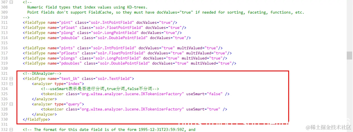Click line number 315 in the margin
Image resolution: width=353 pixels, height=132 pixels.
click(4, 43)
